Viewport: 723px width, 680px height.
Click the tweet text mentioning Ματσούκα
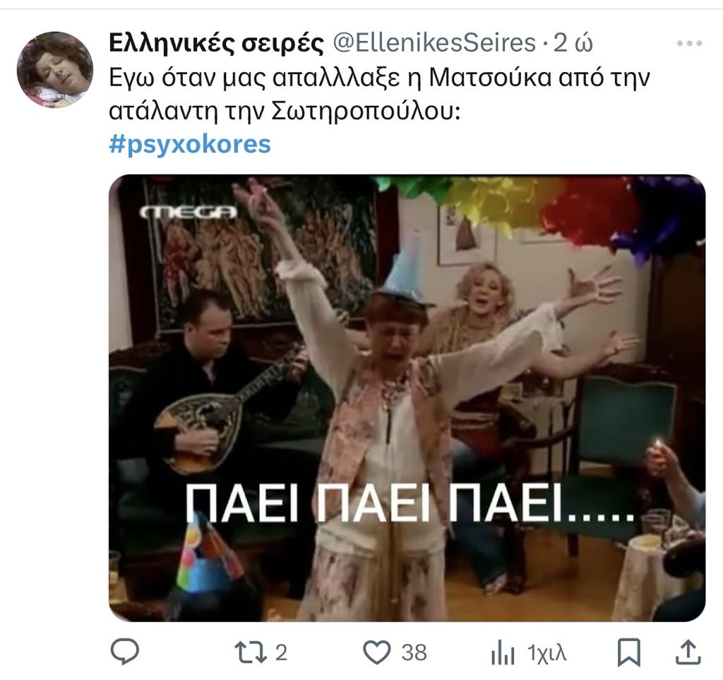tap(379, 95)
